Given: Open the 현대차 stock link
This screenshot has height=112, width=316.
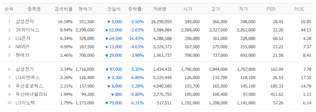Looking at the screenshot, I should click(22, 55).
